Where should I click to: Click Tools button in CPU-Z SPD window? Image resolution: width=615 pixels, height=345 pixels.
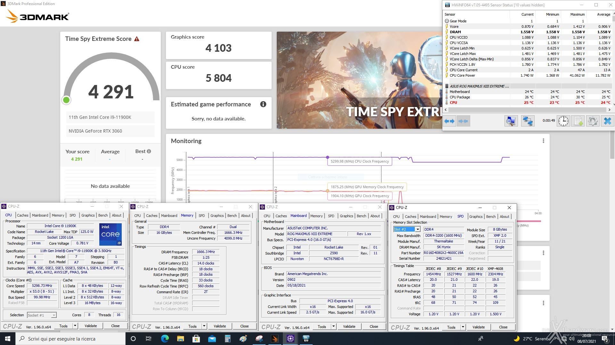pos(451,327)
